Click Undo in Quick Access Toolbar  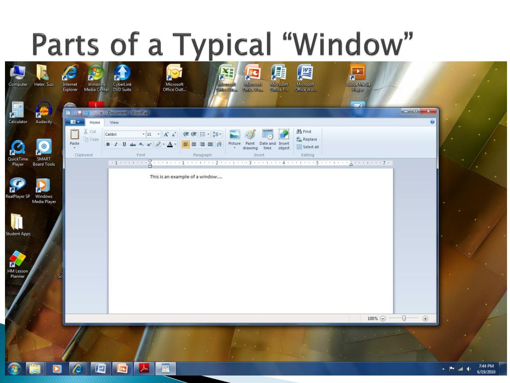click(x=87, y=113)
